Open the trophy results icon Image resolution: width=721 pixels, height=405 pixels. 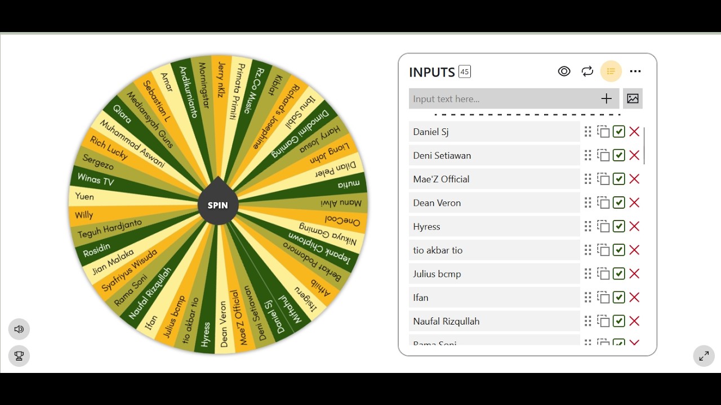[19, 355]
